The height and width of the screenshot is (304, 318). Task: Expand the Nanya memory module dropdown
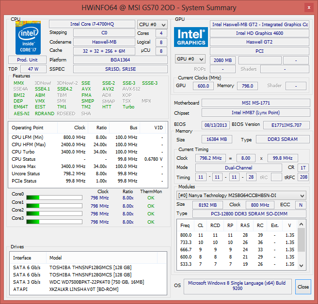241,196
